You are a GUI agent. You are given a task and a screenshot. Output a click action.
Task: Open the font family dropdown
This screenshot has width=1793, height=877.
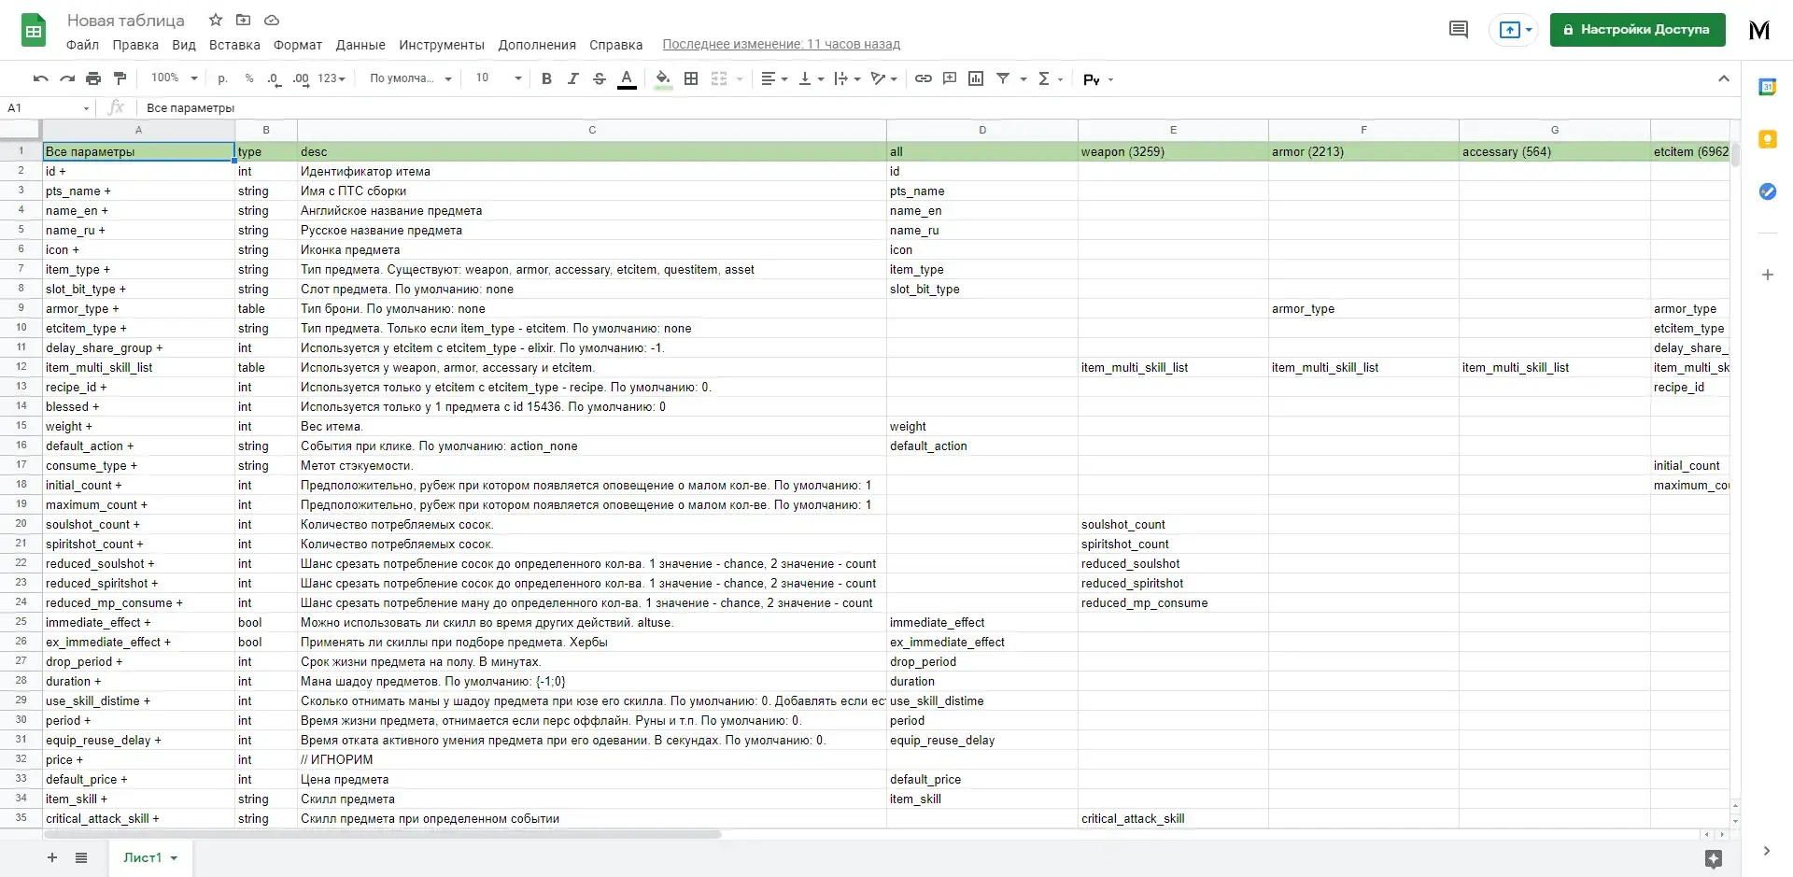410,78
